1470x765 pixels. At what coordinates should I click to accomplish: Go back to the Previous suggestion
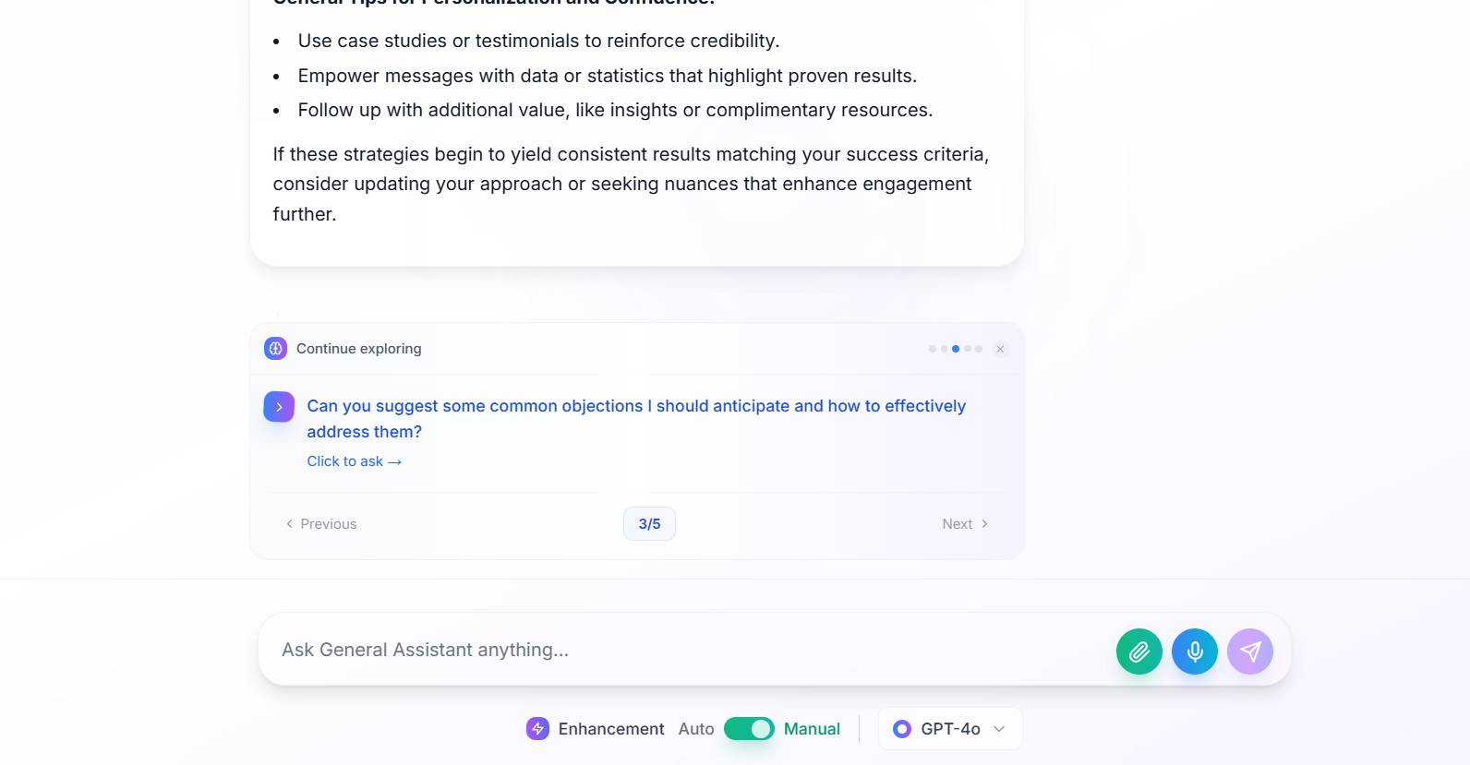321,524
